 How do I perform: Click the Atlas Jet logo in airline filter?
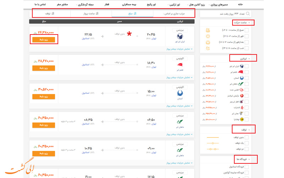(x=242, y=90)
